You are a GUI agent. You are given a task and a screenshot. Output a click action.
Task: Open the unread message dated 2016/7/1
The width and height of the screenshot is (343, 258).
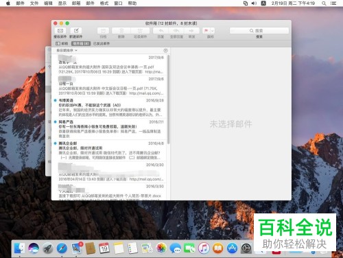110,129
